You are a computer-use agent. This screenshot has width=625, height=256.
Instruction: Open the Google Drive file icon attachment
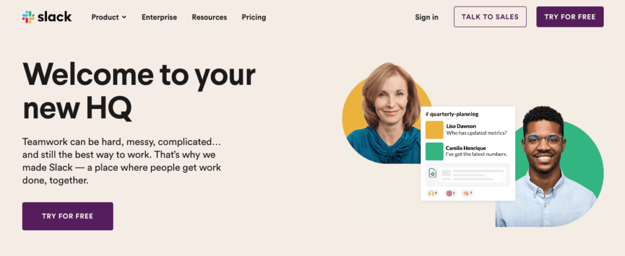point(433,173)
